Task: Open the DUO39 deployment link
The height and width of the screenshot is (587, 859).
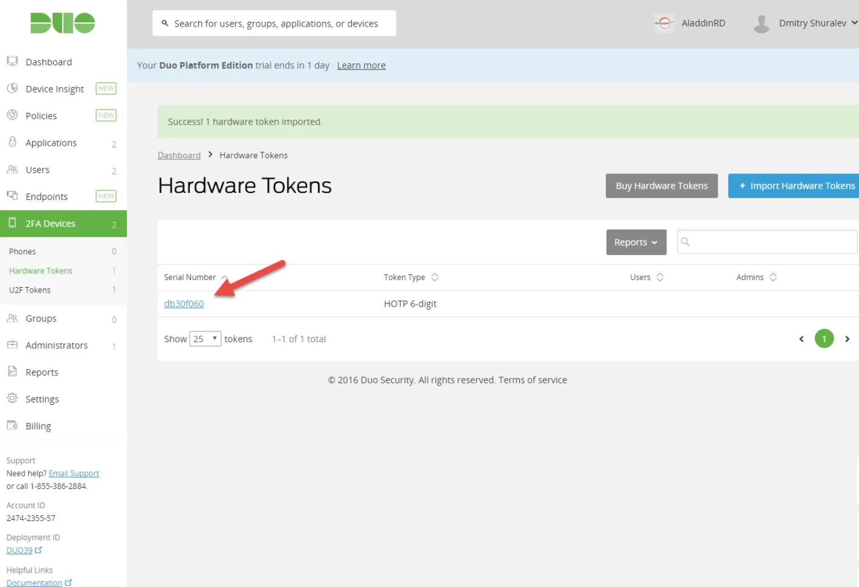Action: (19, 550)
